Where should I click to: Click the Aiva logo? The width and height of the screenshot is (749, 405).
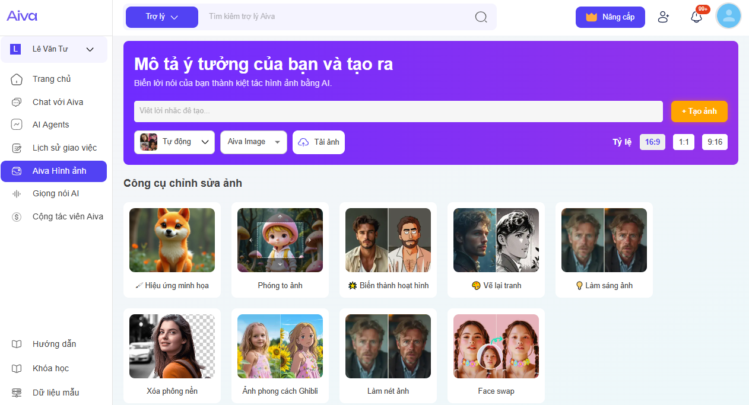pyautogui.click(x=22, y=16)
